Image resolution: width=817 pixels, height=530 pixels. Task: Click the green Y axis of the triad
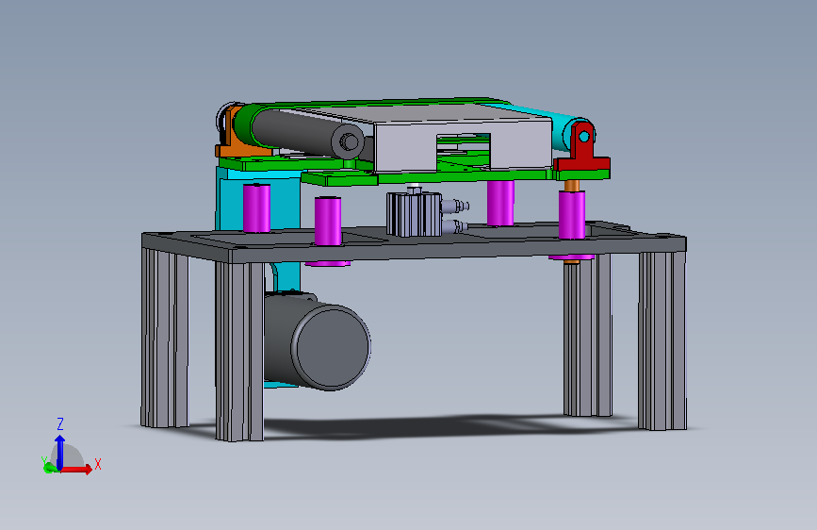[x=49, y=467]
